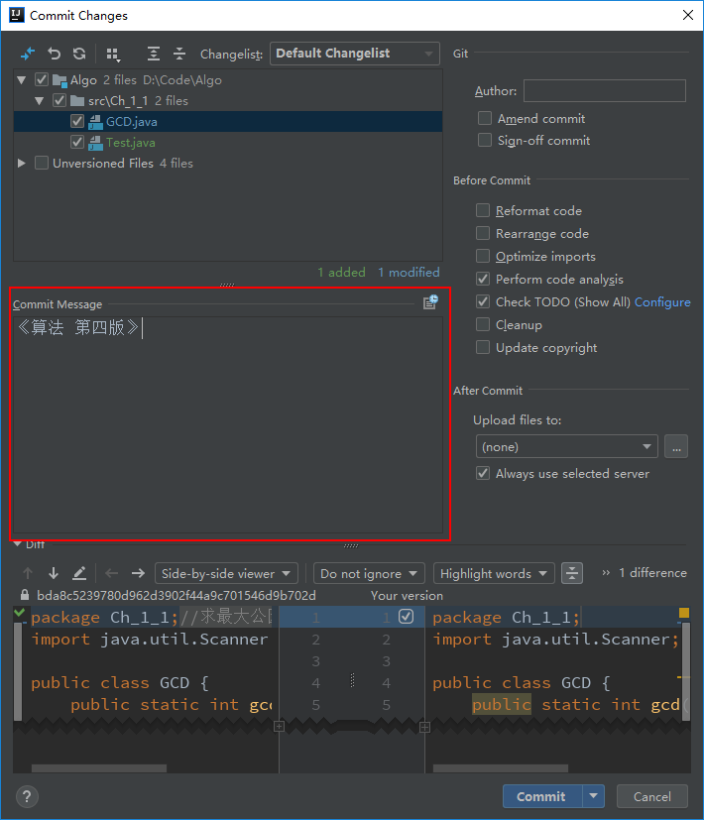Click the edit source pencil icon

[x=79, y=573]
